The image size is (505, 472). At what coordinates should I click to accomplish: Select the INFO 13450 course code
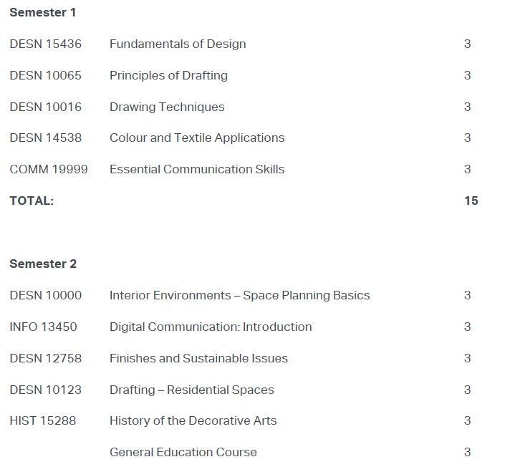(43, 327)
